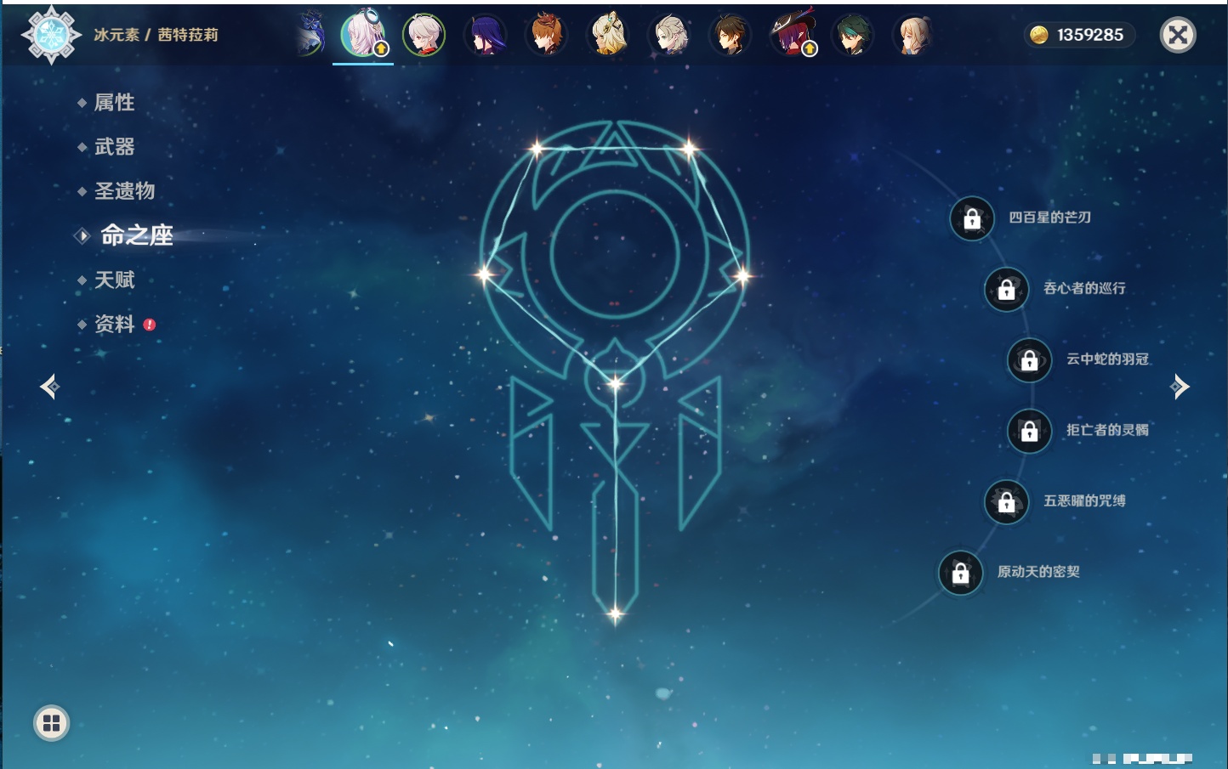
Task: Switch to the 天赋 talents tab
Action: coord(114,280)
